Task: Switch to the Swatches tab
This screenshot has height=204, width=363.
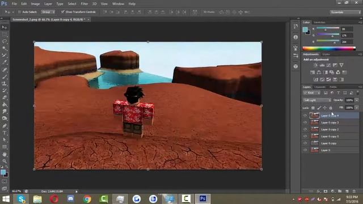Action: tap(319, 23)
